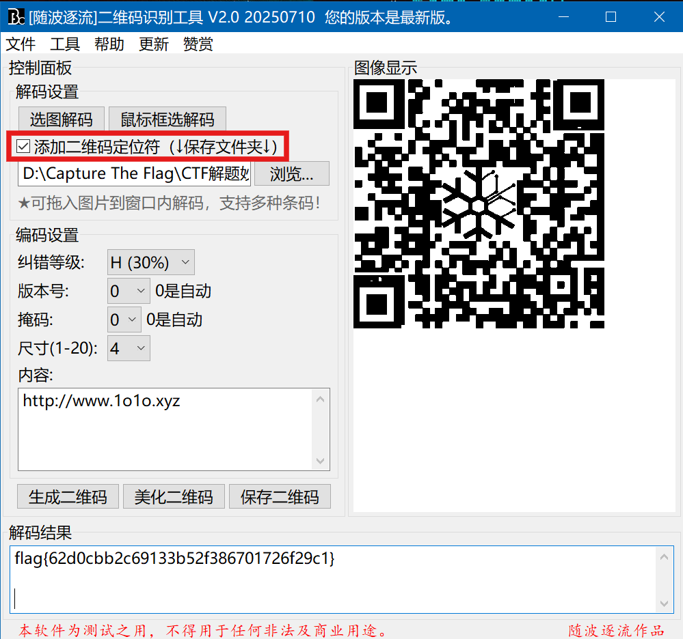This screenshot has width=683, height=639.
Task: Click the save folder path field
Action: pyautogui.click(x=135, y=173)
